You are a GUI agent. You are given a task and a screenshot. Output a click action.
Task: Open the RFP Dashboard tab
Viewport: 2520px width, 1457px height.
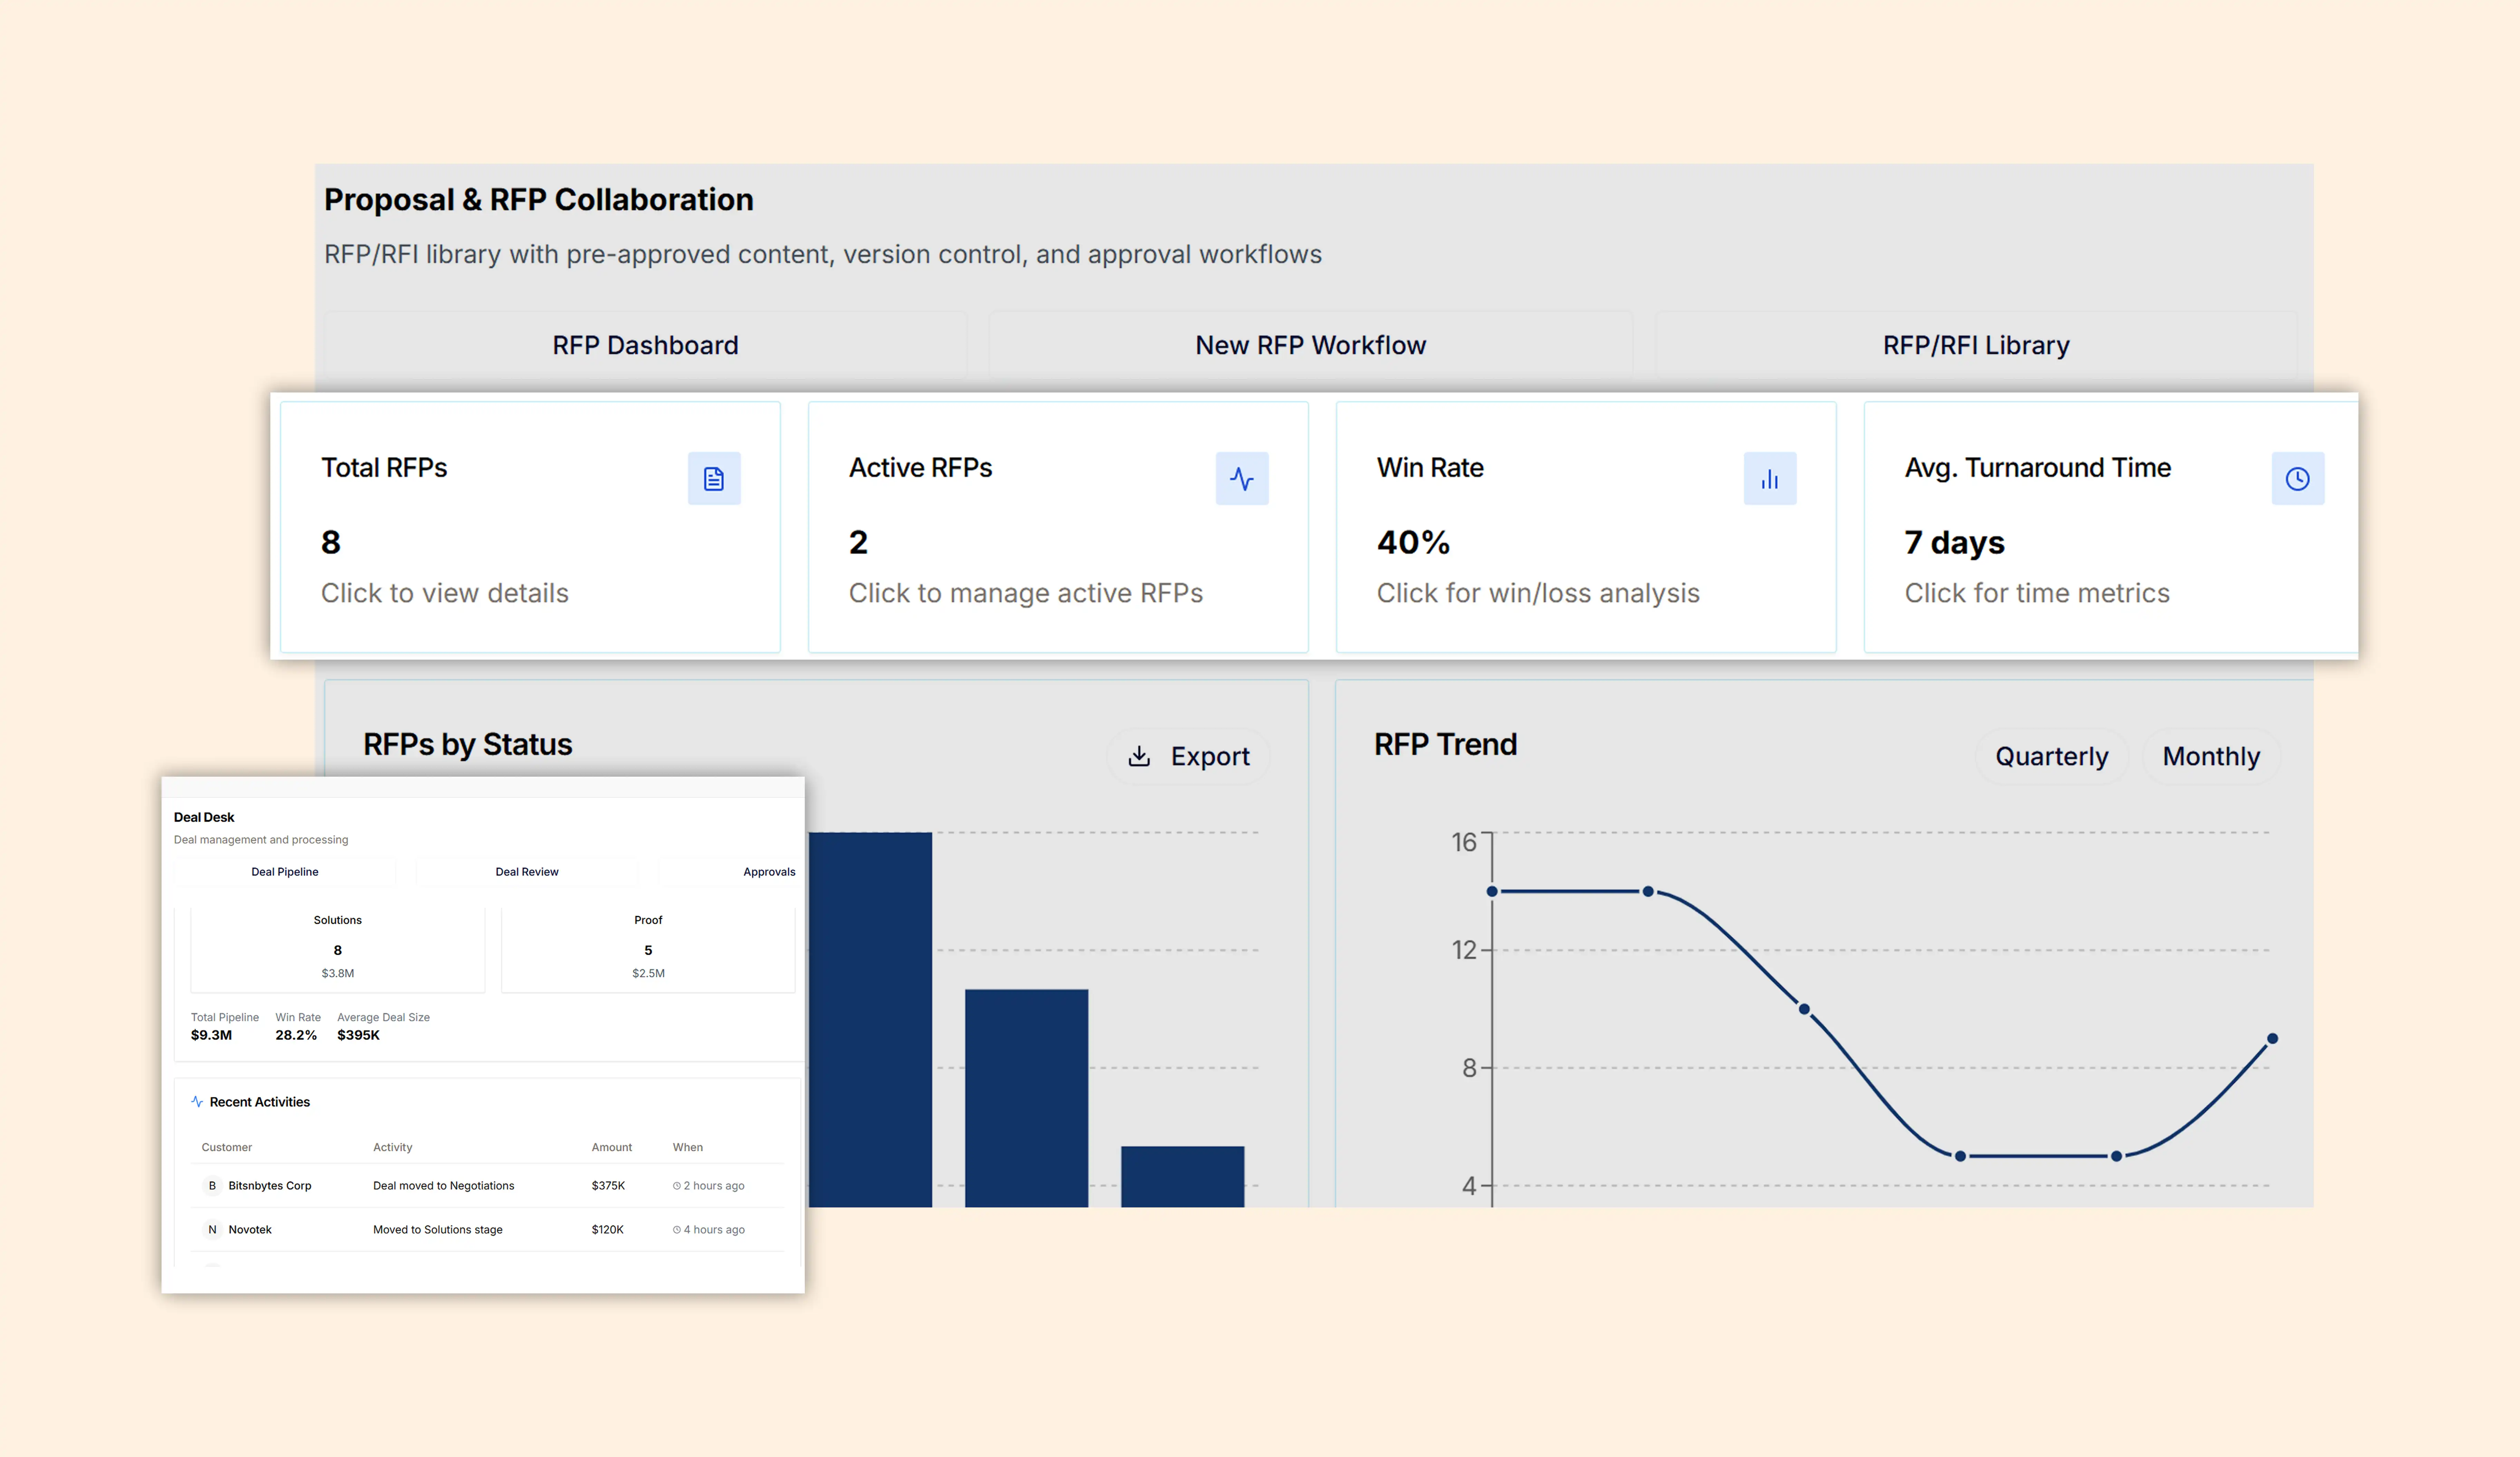[645, 345]
